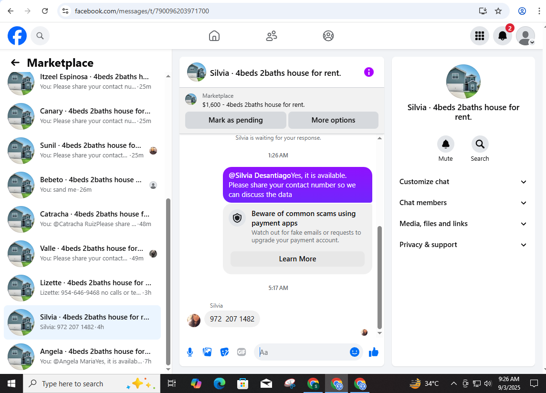The height and width of the screenshot is (393, 546).
Task: Open Lizette conversation
Action: [x=82, y=288]
